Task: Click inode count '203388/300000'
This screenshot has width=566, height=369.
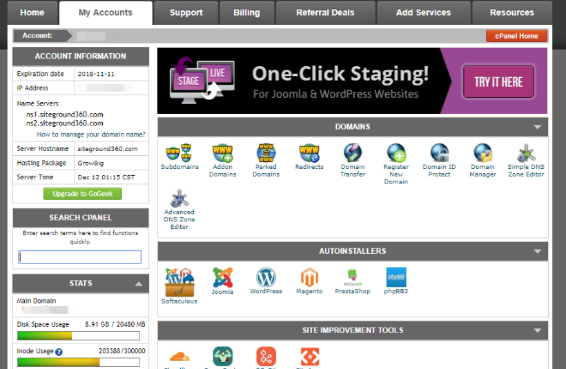Action: click(x=122, y=351)
